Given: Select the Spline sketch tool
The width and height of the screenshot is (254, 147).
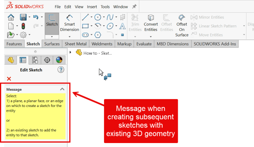Looking at the screenshot, I should 110,17.
